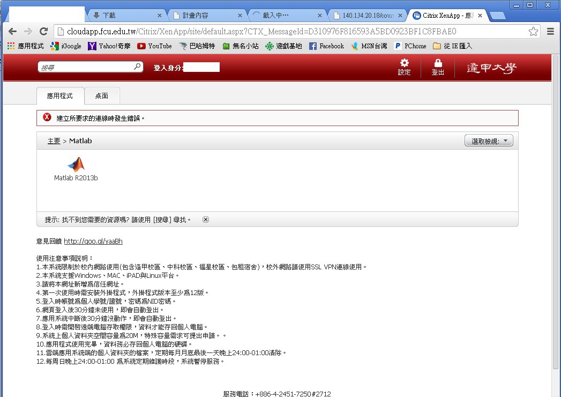This screenshot has width=561, height=397.
Task: Close the 下載 browser tab
Action: tap(160, 16)
